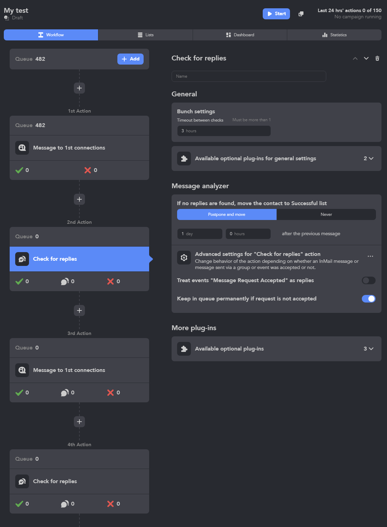Click the delete action trash icon
Viewport: 387px width, 527px height.
click(377, 58)
